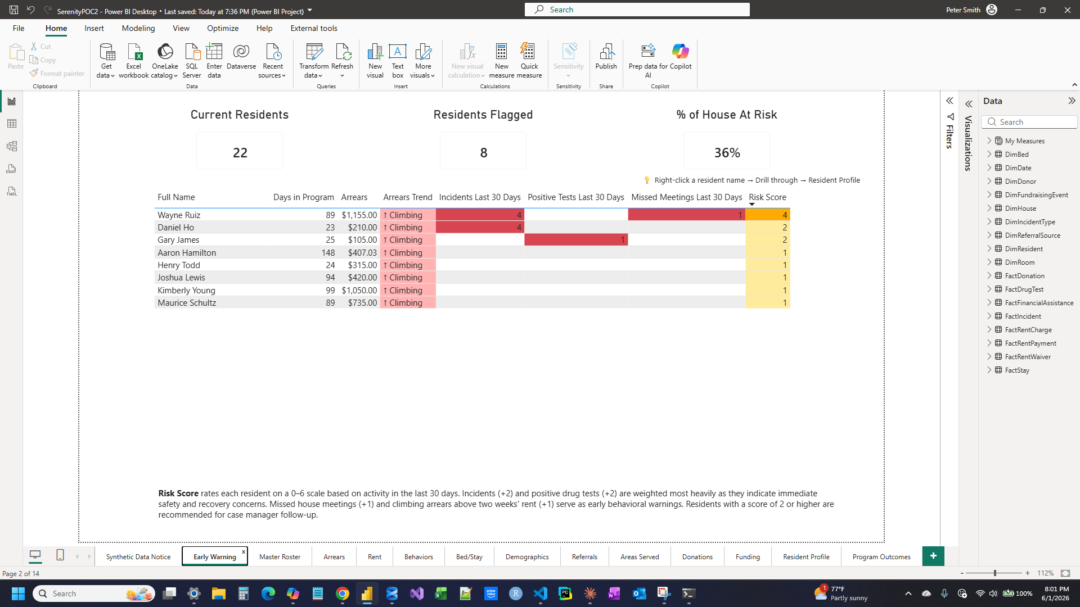Viewport: 1080px width, 607px height.
Task: Fit page to window icon
Action: click(x=1065, y=573)
